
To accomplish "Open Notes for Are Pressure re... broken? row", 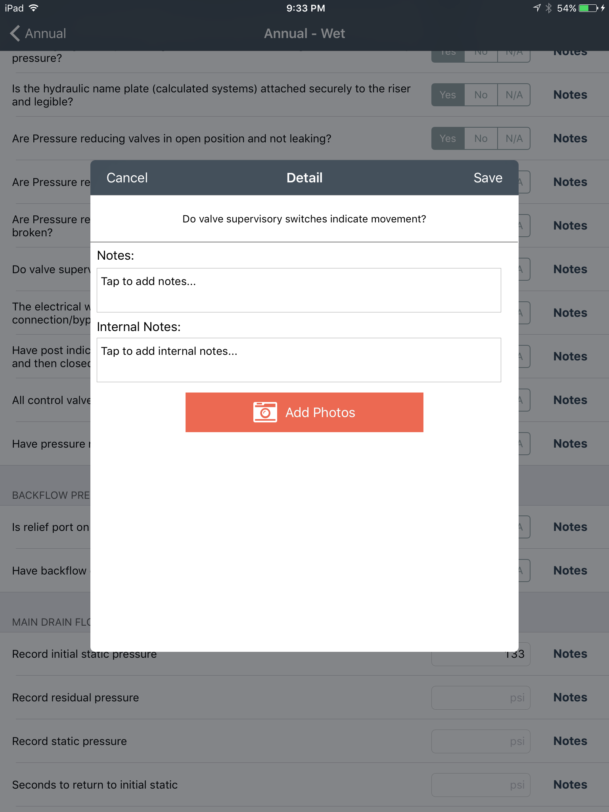I will [570, 226].
